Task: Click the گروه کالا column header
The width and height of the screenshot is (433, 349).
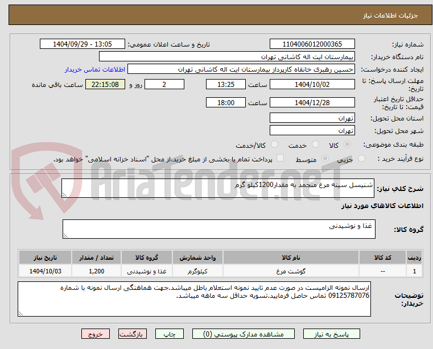Action: pos(147,257)
